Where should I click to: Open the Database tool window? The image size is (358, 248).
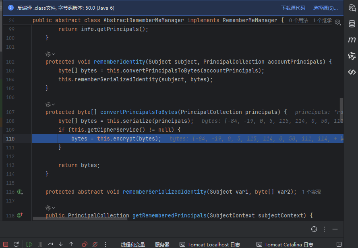coord(352,24)
